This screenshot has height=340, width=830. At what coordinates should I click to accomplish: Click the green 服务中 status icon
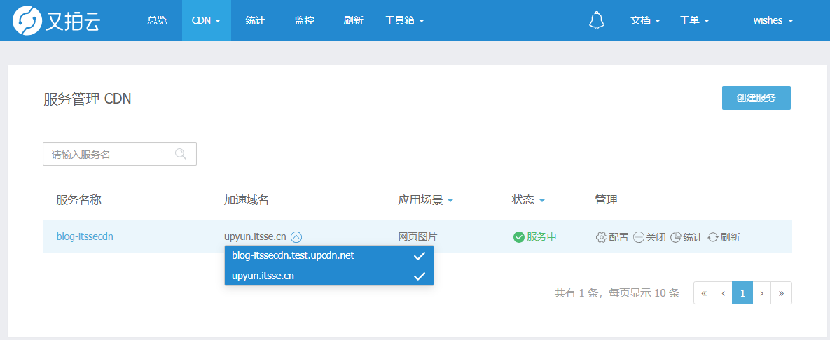pyautogui.click(x=519, y=237)
